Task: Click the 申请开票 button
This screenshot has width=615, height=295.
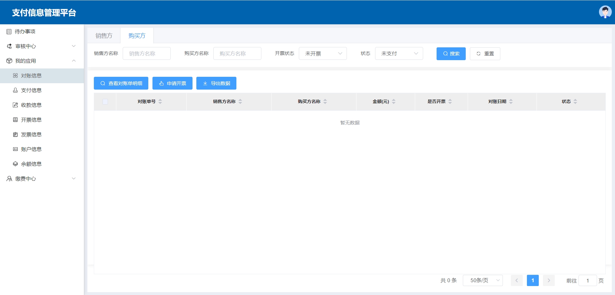Action: pos(172,83)
